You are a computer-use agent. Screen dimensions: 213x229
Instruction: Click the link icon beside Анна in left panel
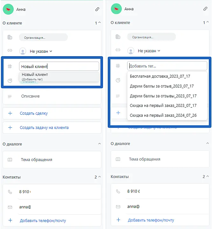(97, 10)
